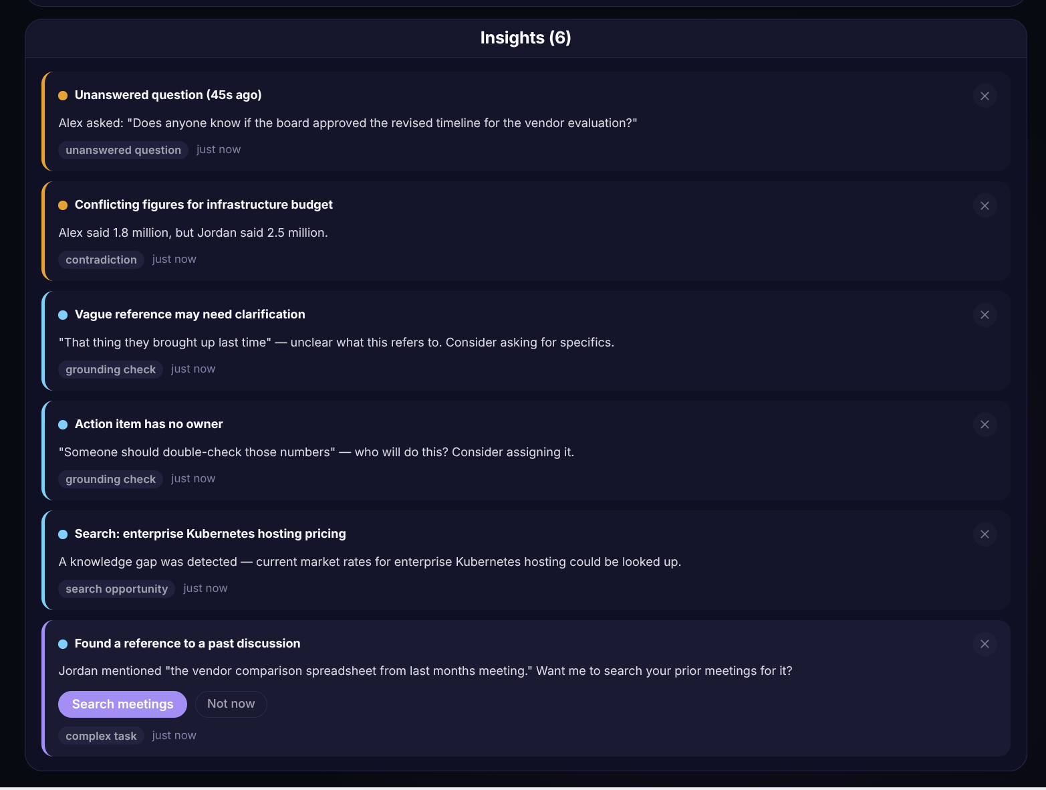Click the Search: enterprise Kubernetes hosting pricing title

click(210, 534)
